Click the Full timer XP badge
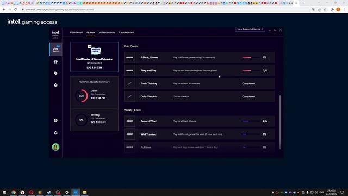The width and height of the screenshot is (348, 196). (129, 148)
